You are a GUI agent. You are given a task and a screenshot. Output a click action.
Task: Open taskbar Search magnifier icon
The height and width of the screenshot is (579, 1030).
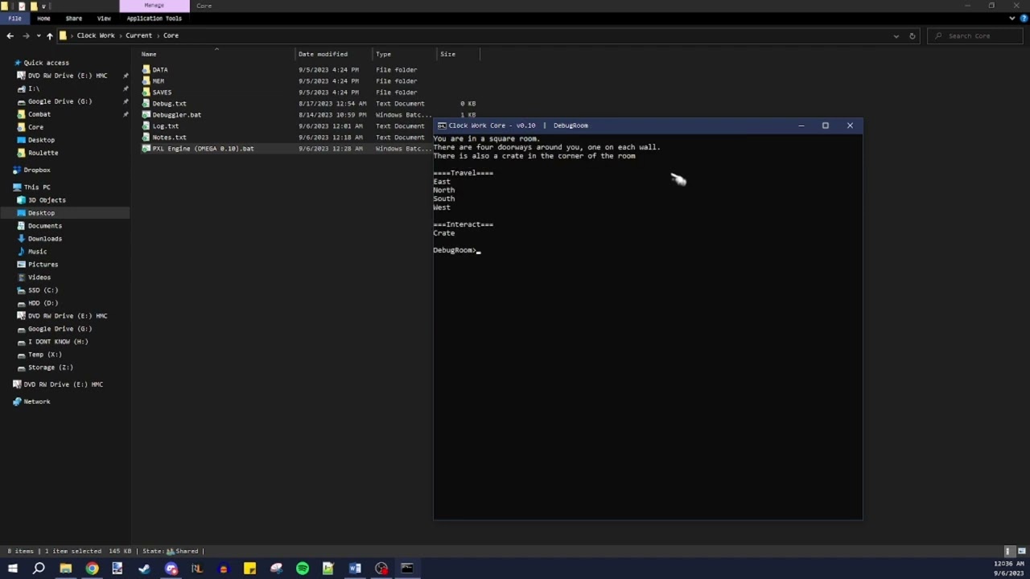pyautogui.click(x=39, y=569)
